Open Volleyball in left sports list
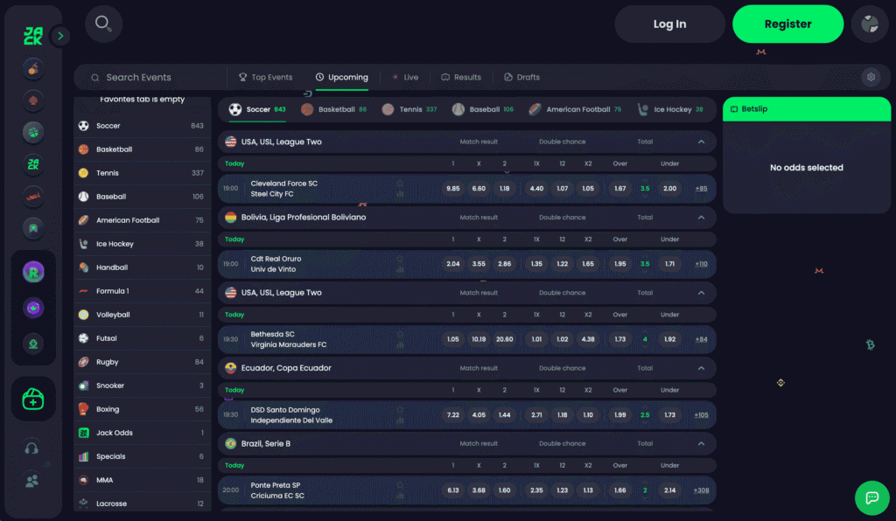 [142, 315]
